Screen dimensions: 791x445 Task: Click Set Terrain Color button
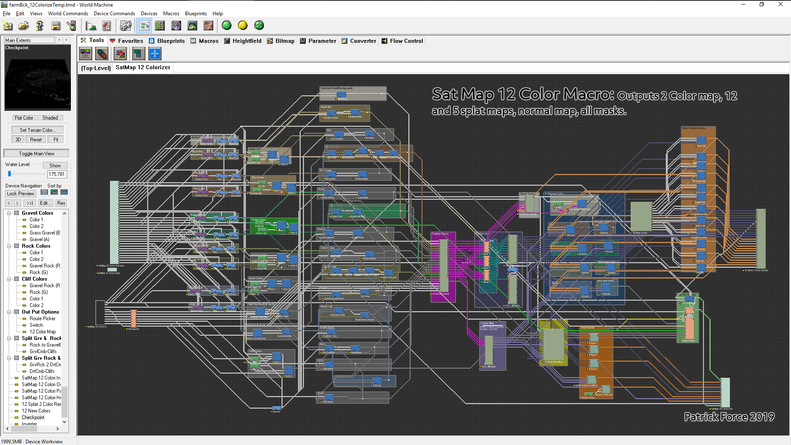coord(37,130)
